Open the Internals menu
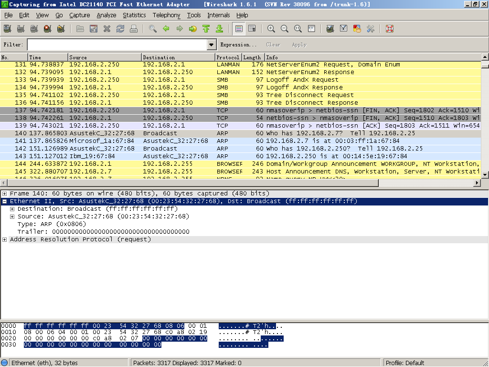The image size is (489, 367). (x=219, y=15)
